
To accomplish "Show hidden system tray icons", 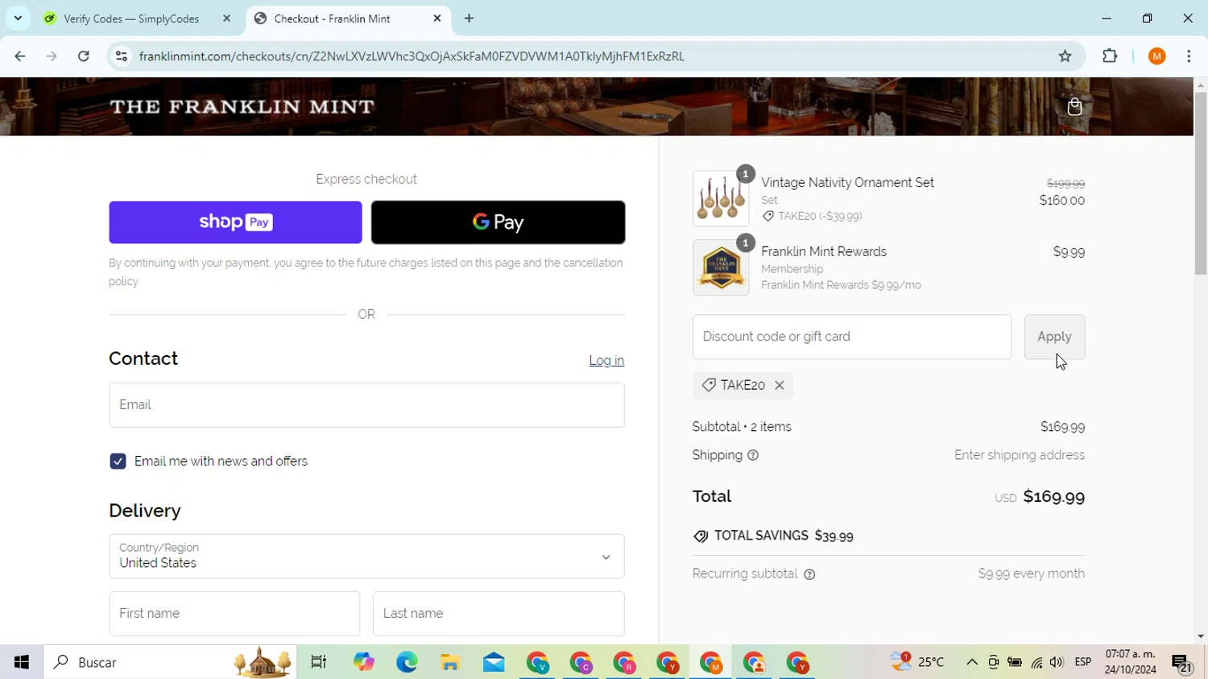I will (x=972, y=662).
